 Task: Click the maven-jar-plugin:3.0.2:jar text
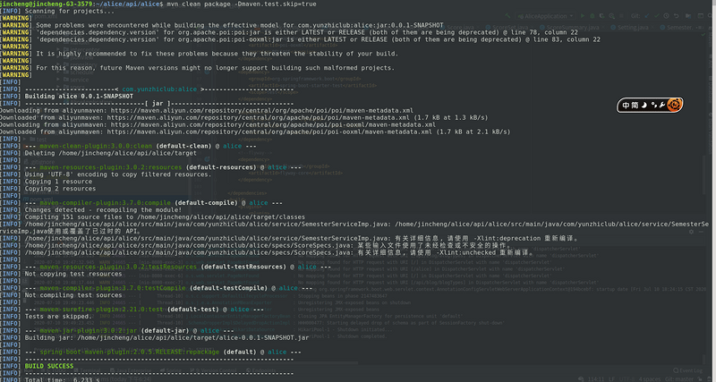88,330
